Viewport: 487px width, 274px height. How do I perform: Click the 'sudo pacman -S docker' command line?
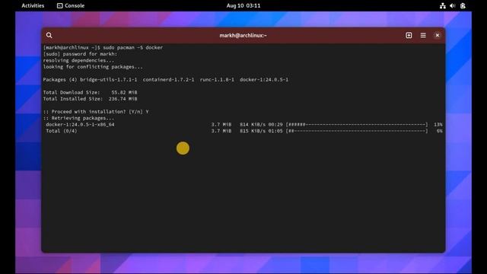(103, 47)
